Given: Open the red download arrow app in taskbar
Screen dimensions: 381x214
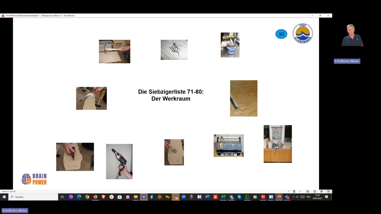Looking at the screenshot, I should tap(215, 197).
